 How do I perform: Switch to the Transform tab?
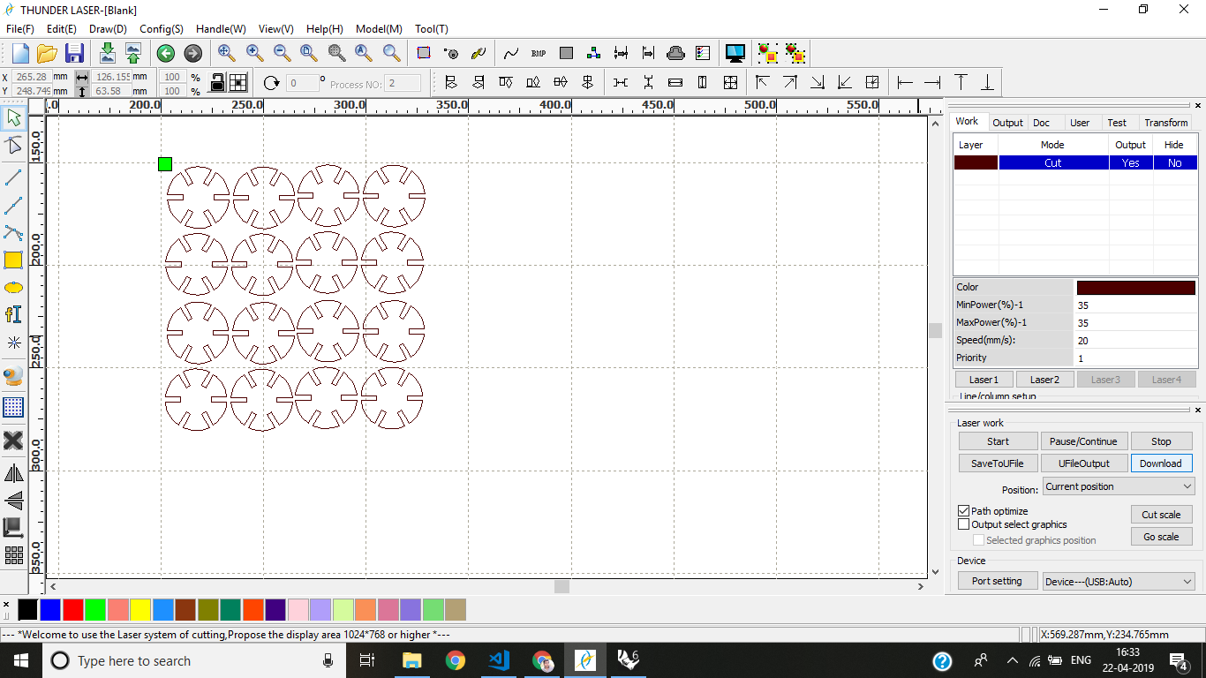1166,123
